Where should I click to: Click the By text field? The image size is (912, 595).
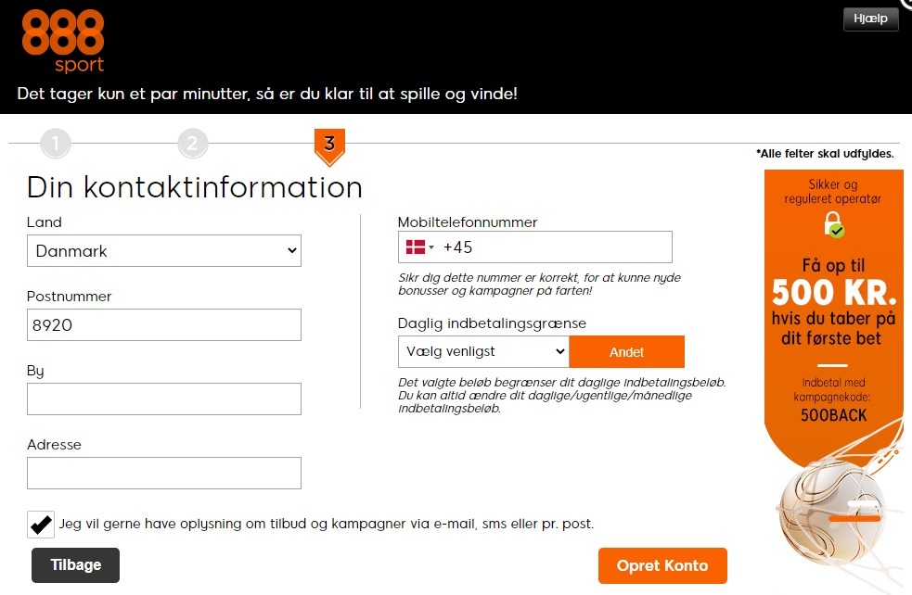point(164,399)
